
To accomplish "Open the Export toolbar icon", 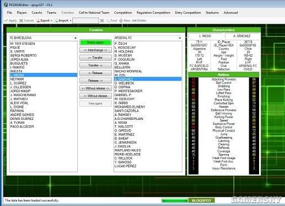I will (x=38, y=20).
